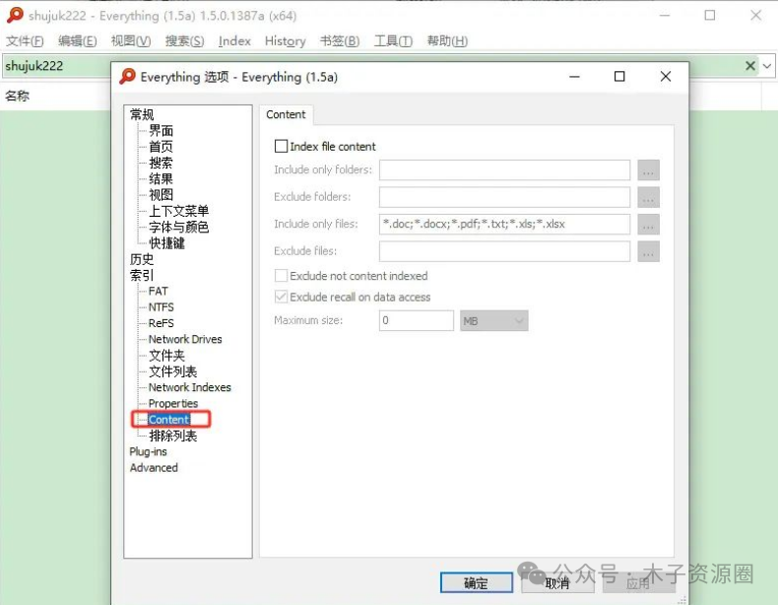This screenshot has height=605, width=779.
Task: Select NTFS in the options tree
Action: pos(161,306)
